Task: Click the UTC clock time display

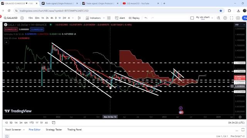Action: click(236, 123)
